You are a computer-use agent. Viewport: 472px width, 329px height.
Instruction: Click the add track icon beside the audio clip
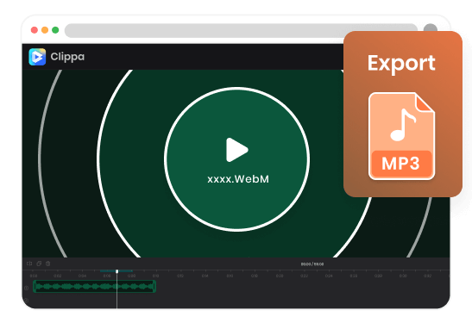pos(27,288)
